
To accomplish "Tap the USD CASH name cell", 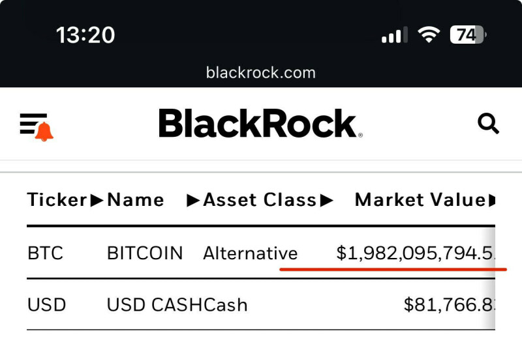I will pyautogui.click(x=155, y=304).
